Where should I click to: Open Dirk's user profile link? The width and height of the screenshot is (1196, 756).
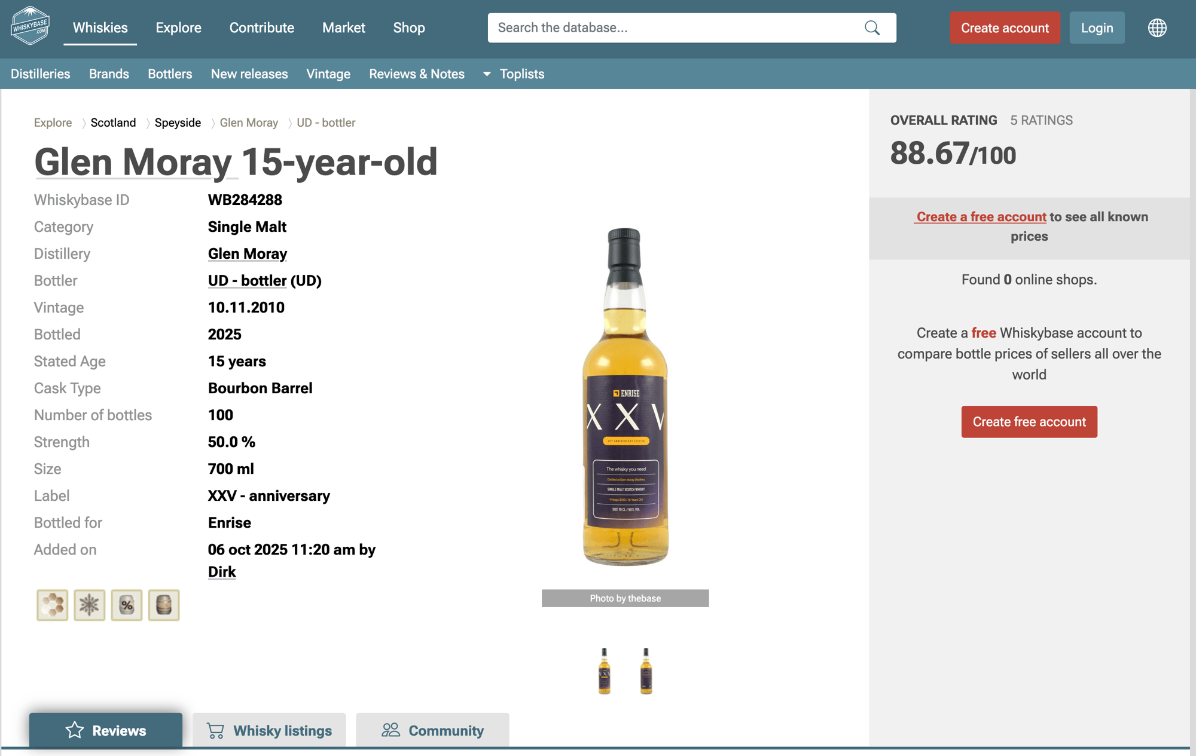(221, 572)
